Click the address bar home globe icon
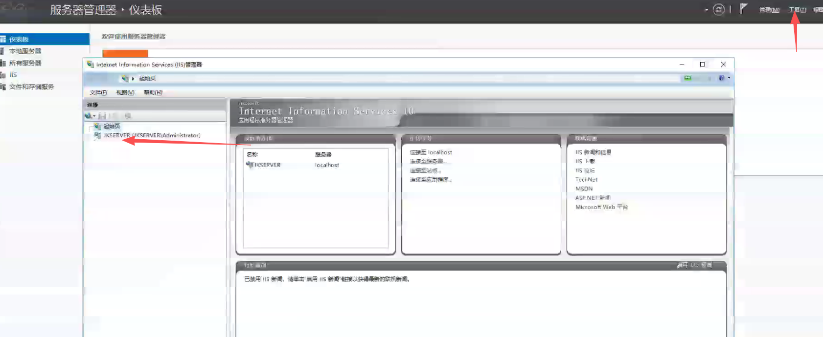This screenshot has width=823, height=337. pyautogui.click(x=125, y=78)
